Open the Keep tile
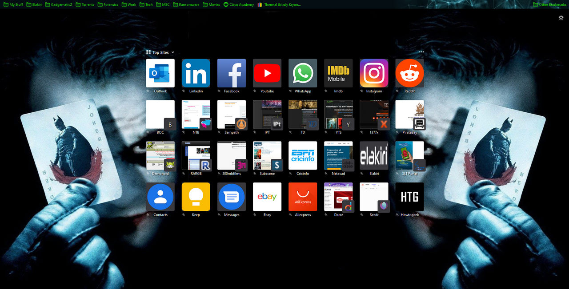This screenshot has height=289, width=569. click(x=196, y=197)
